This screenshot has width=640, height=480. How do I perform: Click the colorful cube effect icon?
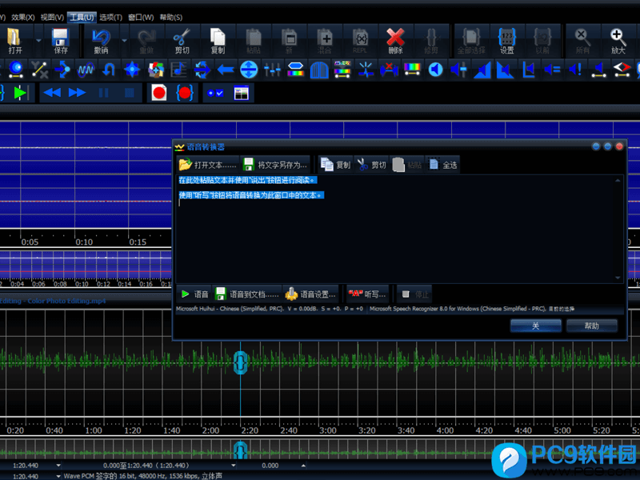click(x=155, y=70)
